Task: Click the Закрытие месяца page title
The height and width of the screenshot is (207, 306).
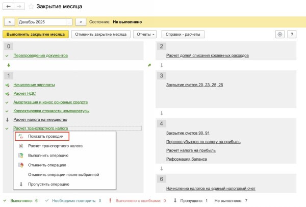Action: click(x=59, y=7)
